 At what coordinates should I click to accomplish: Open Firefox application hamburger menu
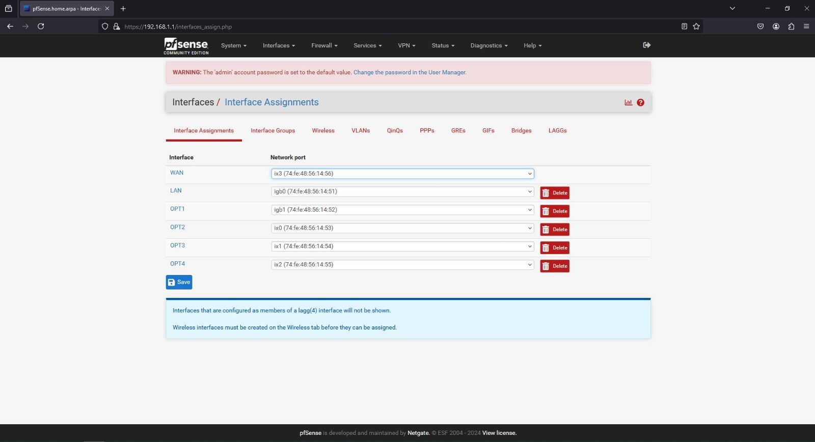806,26
